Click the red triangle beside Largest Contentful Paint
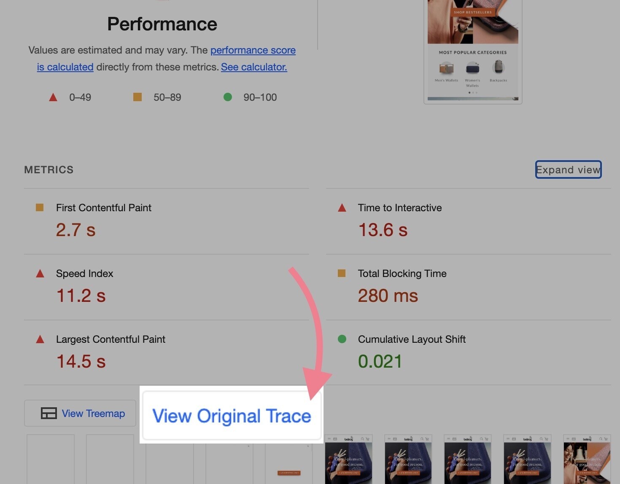 coord(40,339)
